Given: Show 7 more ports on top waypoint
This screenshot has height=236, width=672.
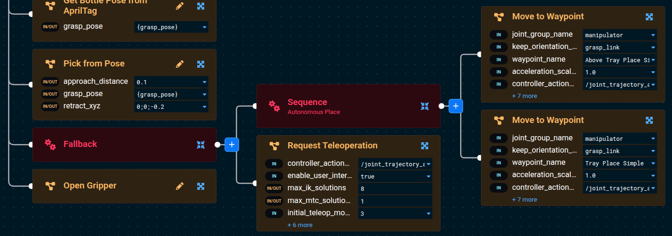Looking at the screenshot, I should (524, 96).
